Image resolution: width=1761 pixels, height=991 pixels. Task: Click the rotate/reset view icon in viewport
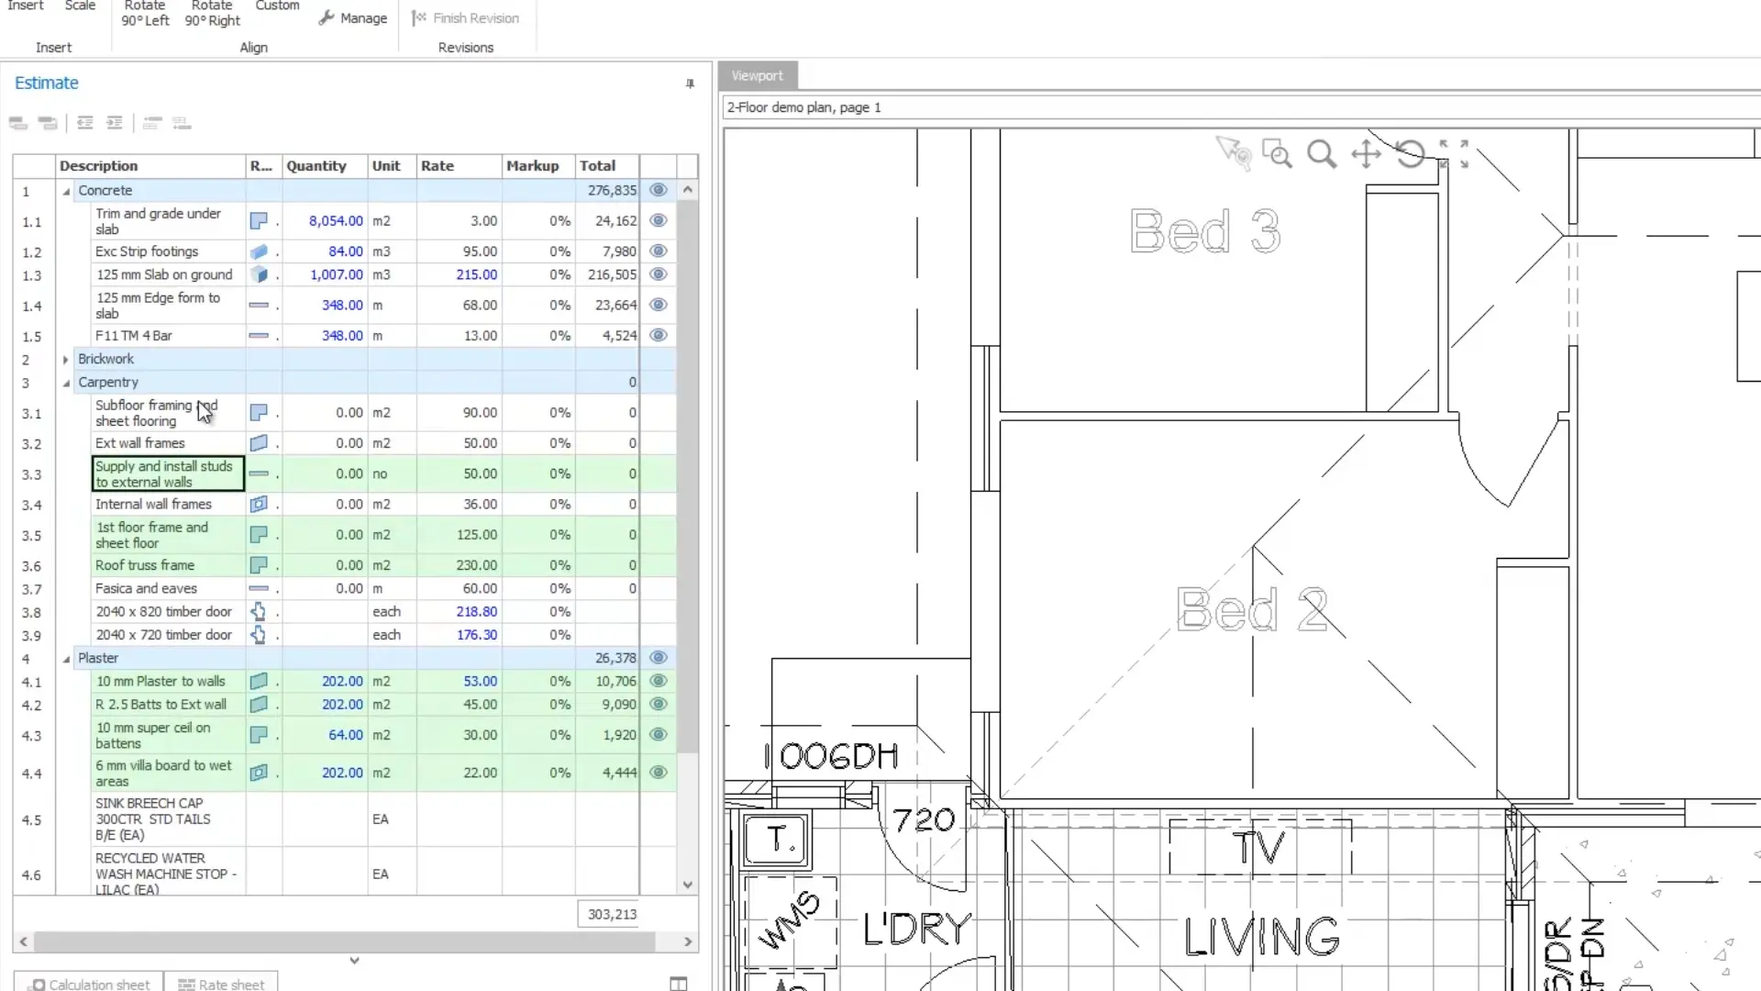1411,153
